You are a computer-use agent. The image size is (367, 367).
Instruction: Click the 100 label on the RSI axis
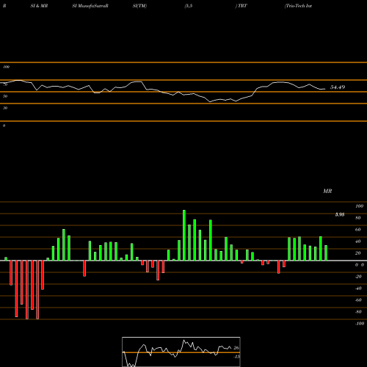tap(6, 67)
